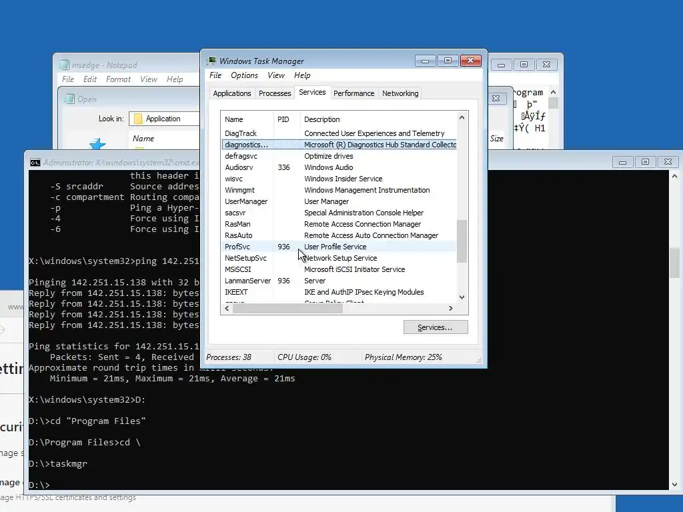The height and width of the screenshot is (512, 683).
Task: Click the services list horizontal scrollbar thumb
Action: (x=287, y=308)
